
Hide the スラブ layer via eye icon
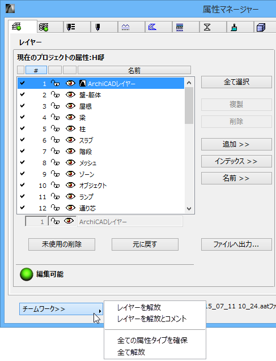70,140
